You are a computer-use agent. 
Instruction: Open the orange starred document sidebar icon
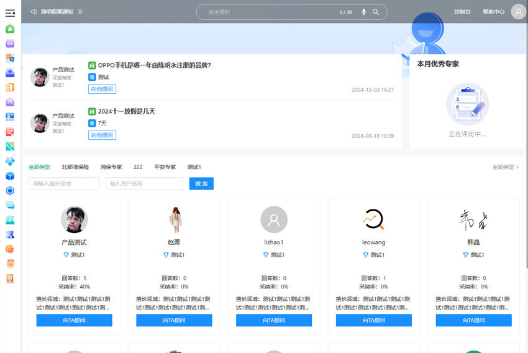[10, 88]
